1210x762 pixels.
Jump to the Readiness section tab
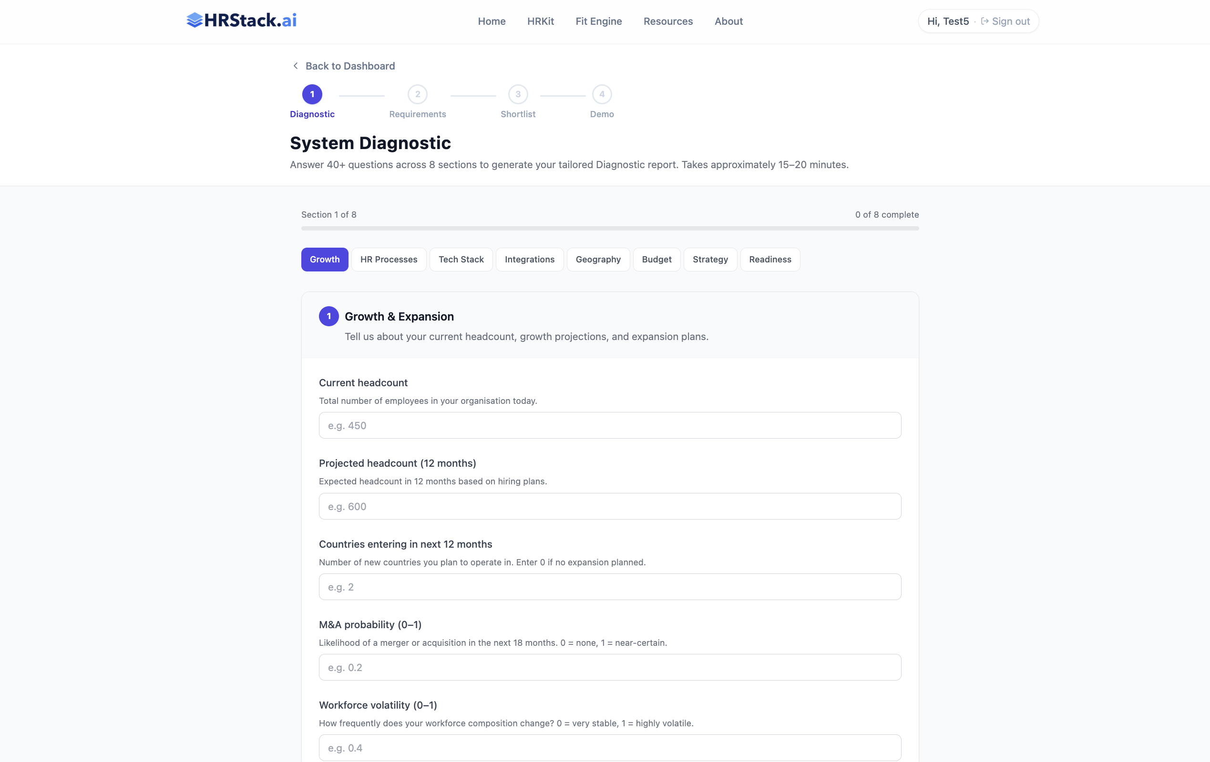770,260
